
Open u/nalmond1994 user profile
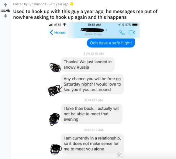pos(40,4)
